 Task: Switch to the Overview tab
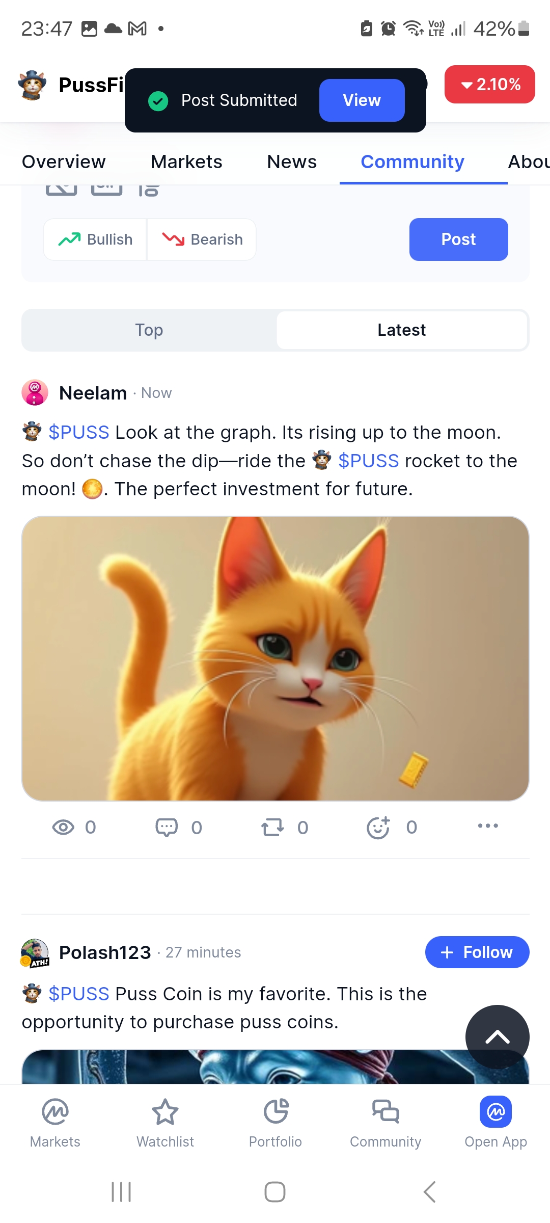[64, 162]
